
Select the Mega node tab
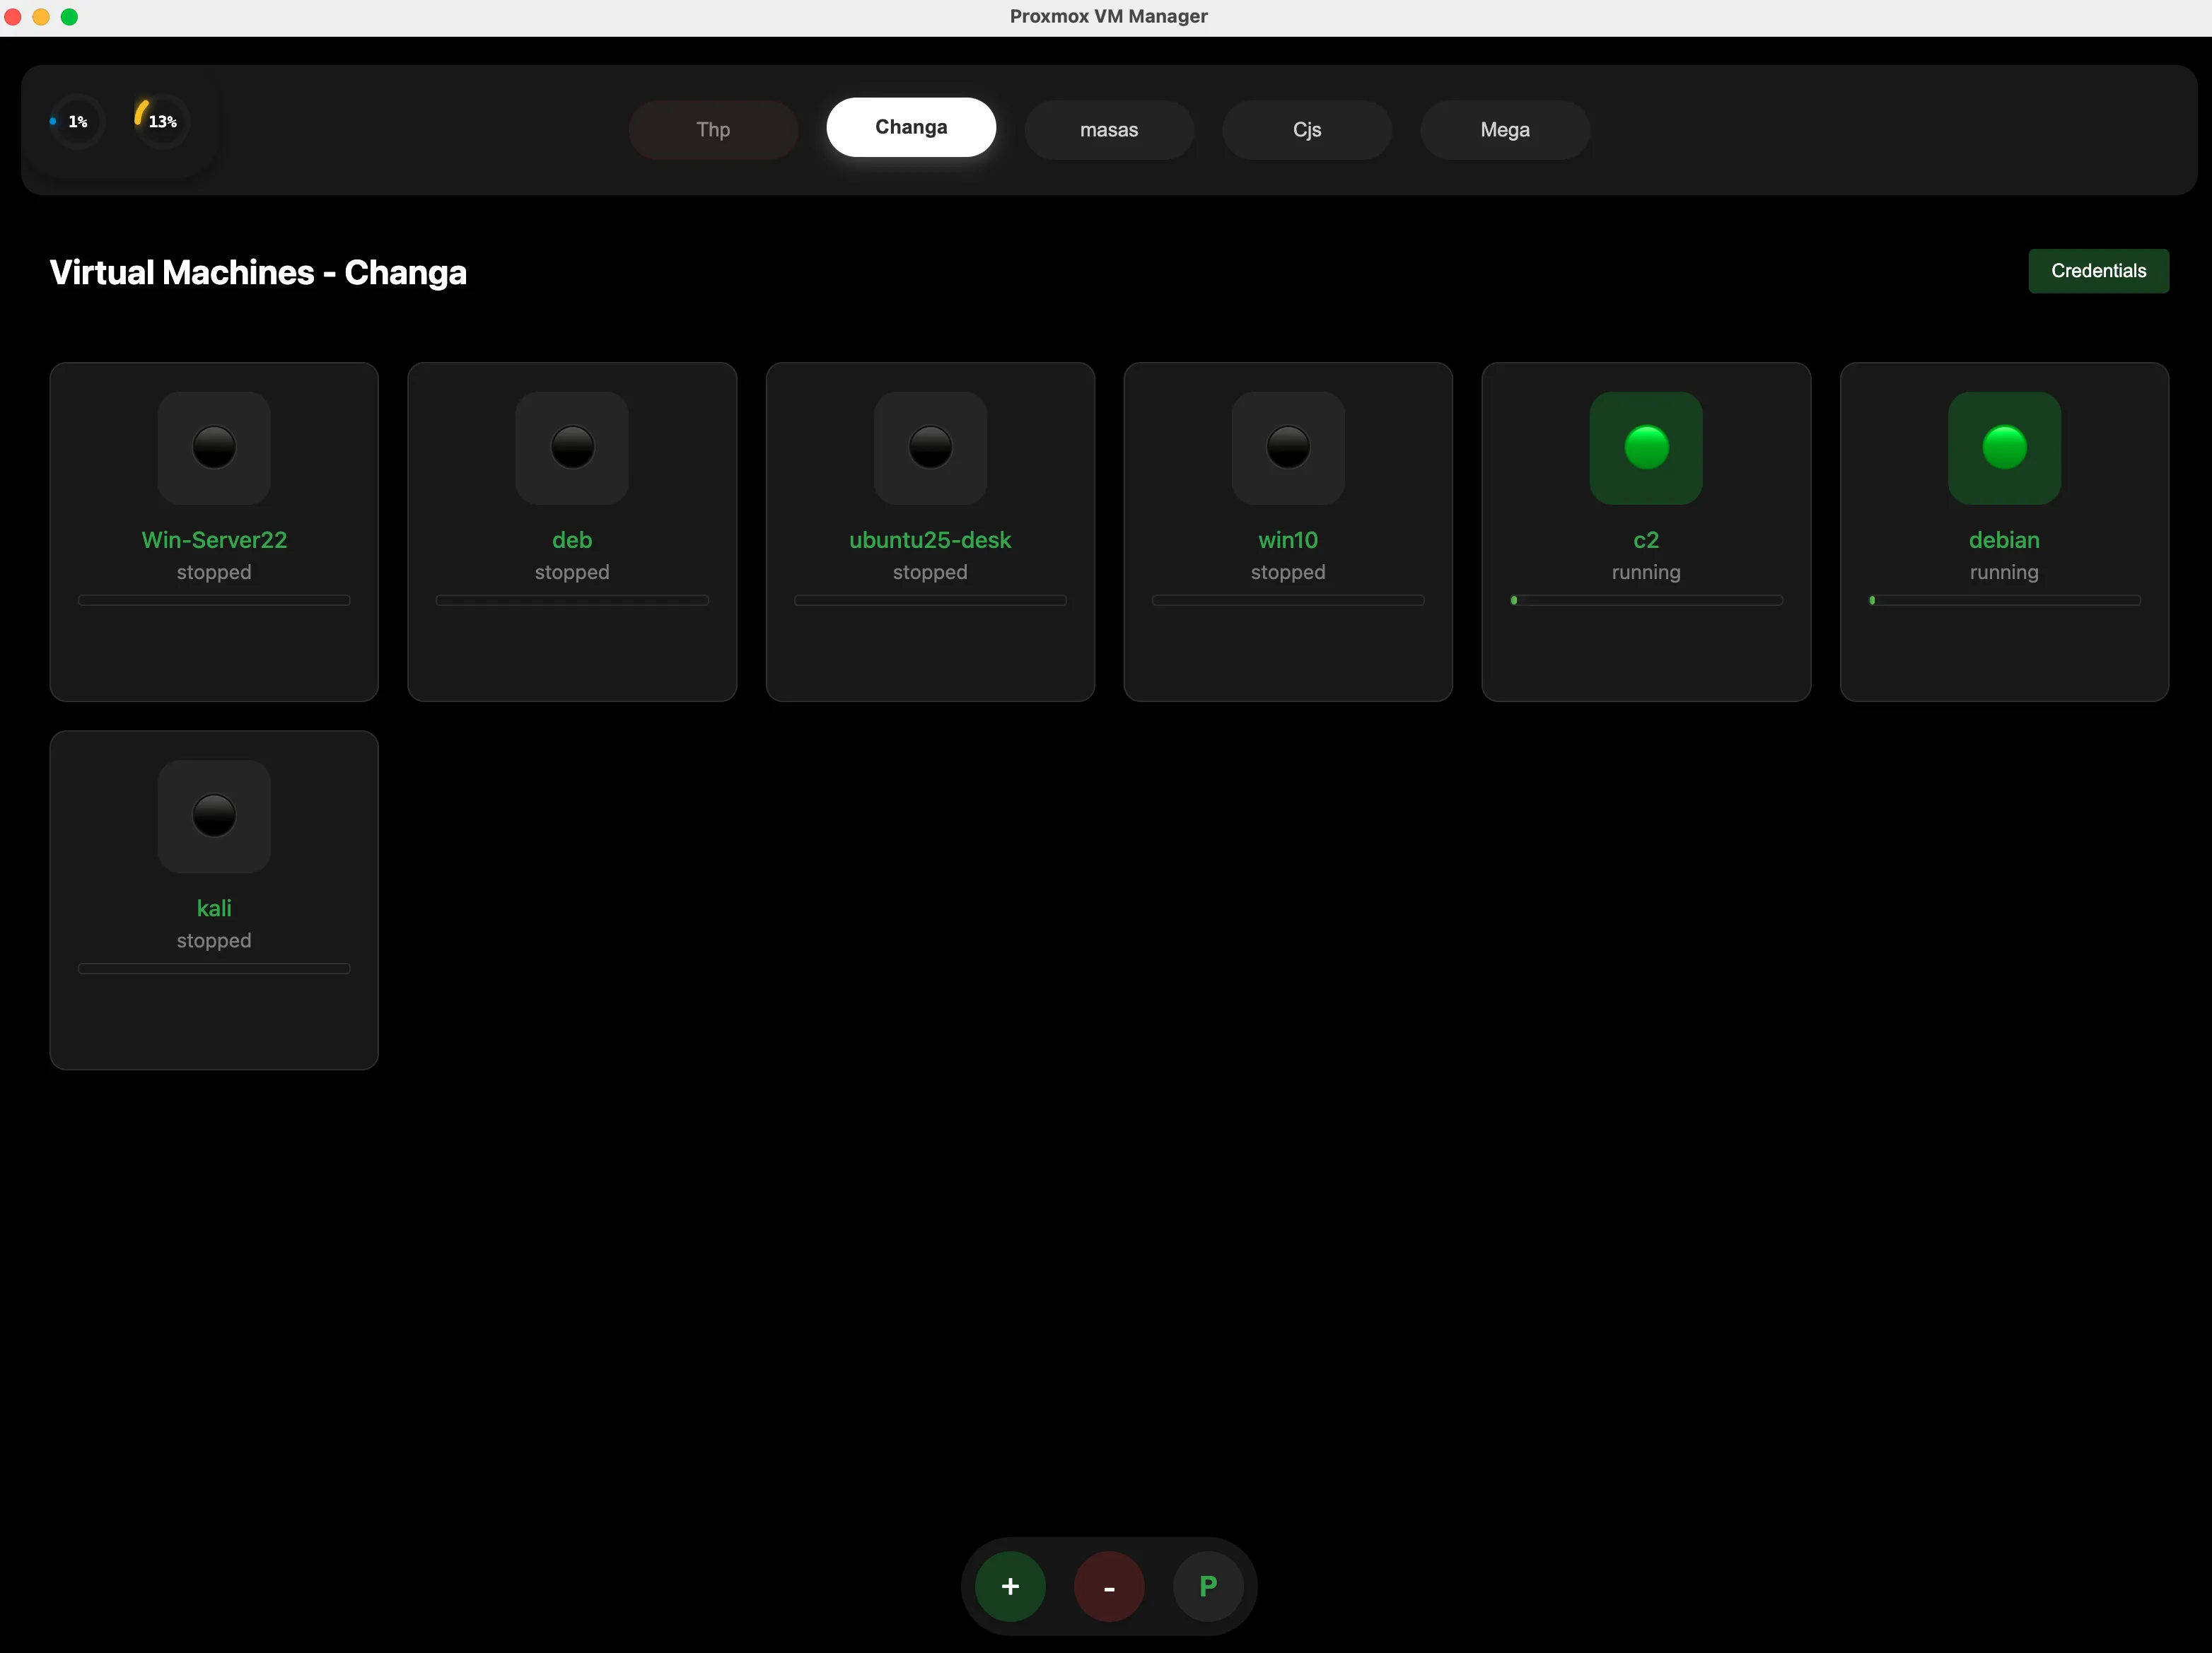(1505, 130)
